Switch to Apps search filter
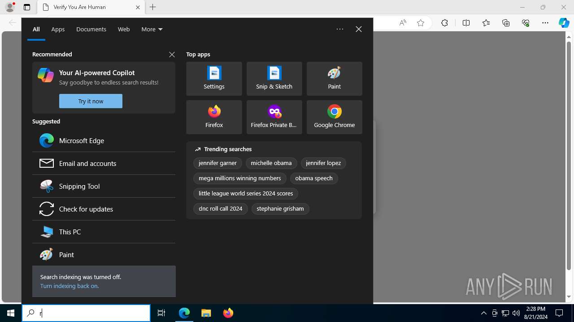Viewport: 574px width, 322px height. click(58, 29)
